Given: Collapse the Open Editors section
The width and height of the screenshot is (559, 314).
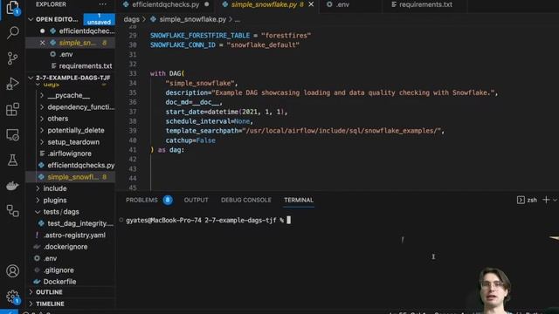Looking at the screenshot, I should 31,19.
